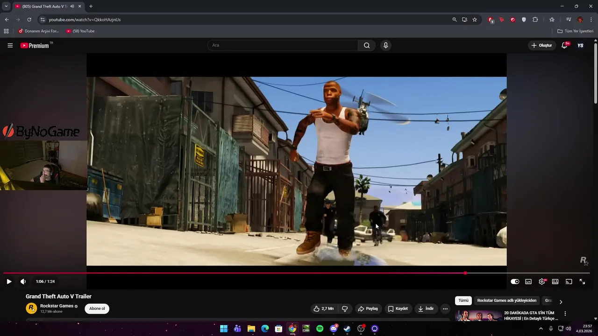Click the İndir download button
598x336 pixels.
pos(426,308)
